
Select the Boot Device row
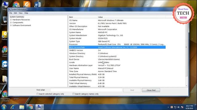click(117, 59)
